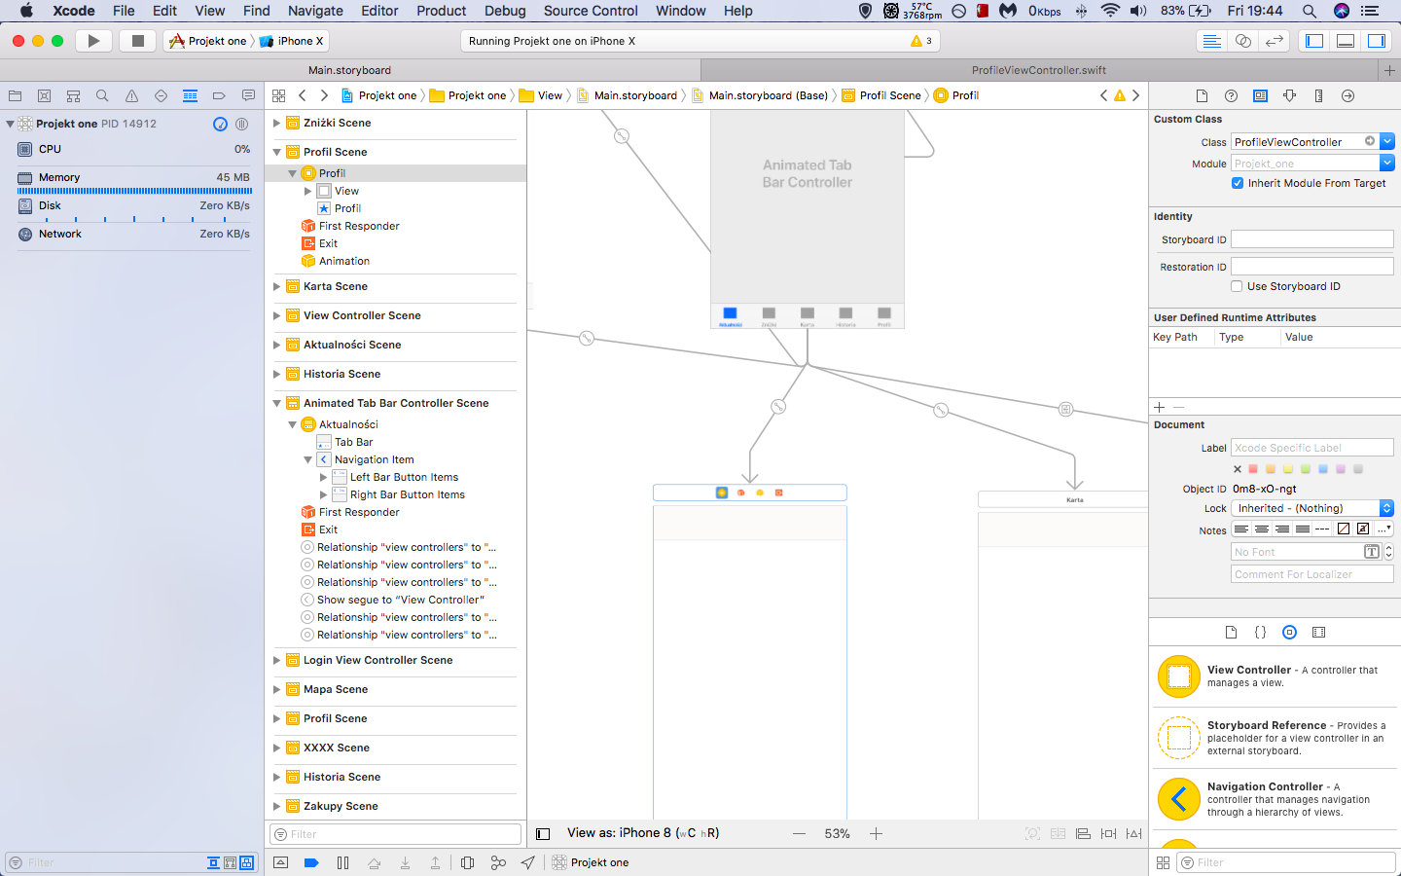
Task: Select the Standard editor mode
Action: click(x=1211, y=41)
